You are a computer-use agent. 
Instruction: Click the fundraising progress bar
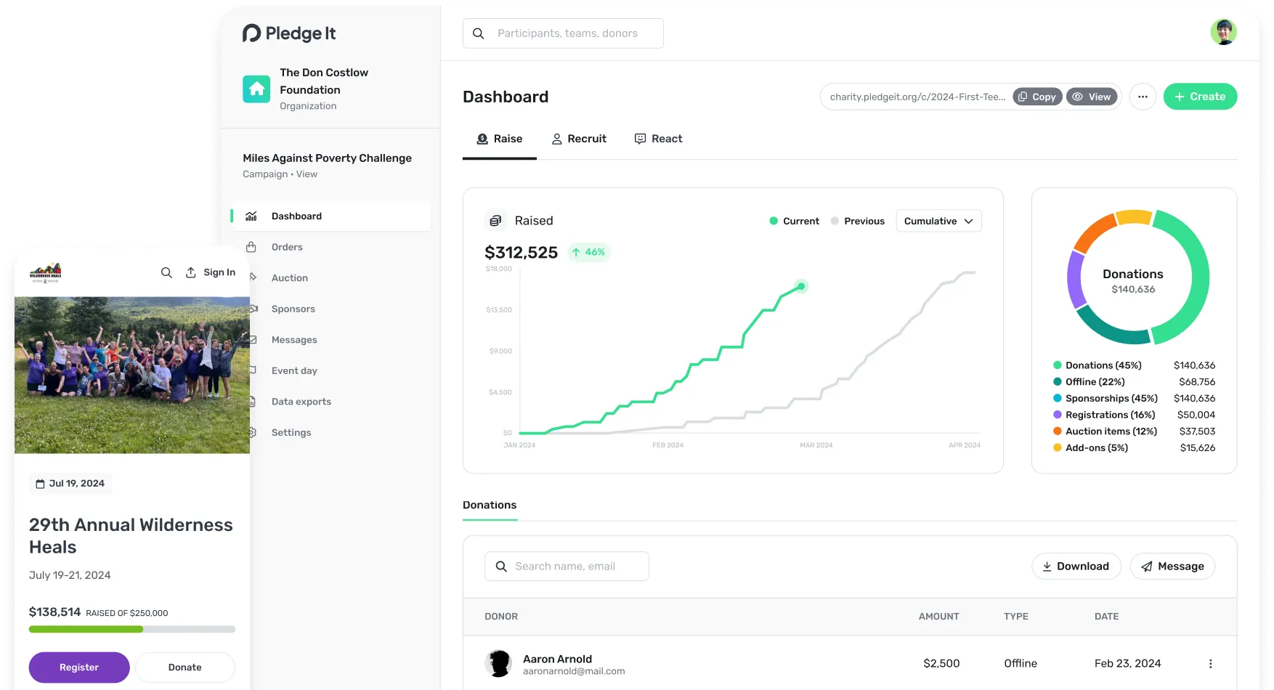131,629
